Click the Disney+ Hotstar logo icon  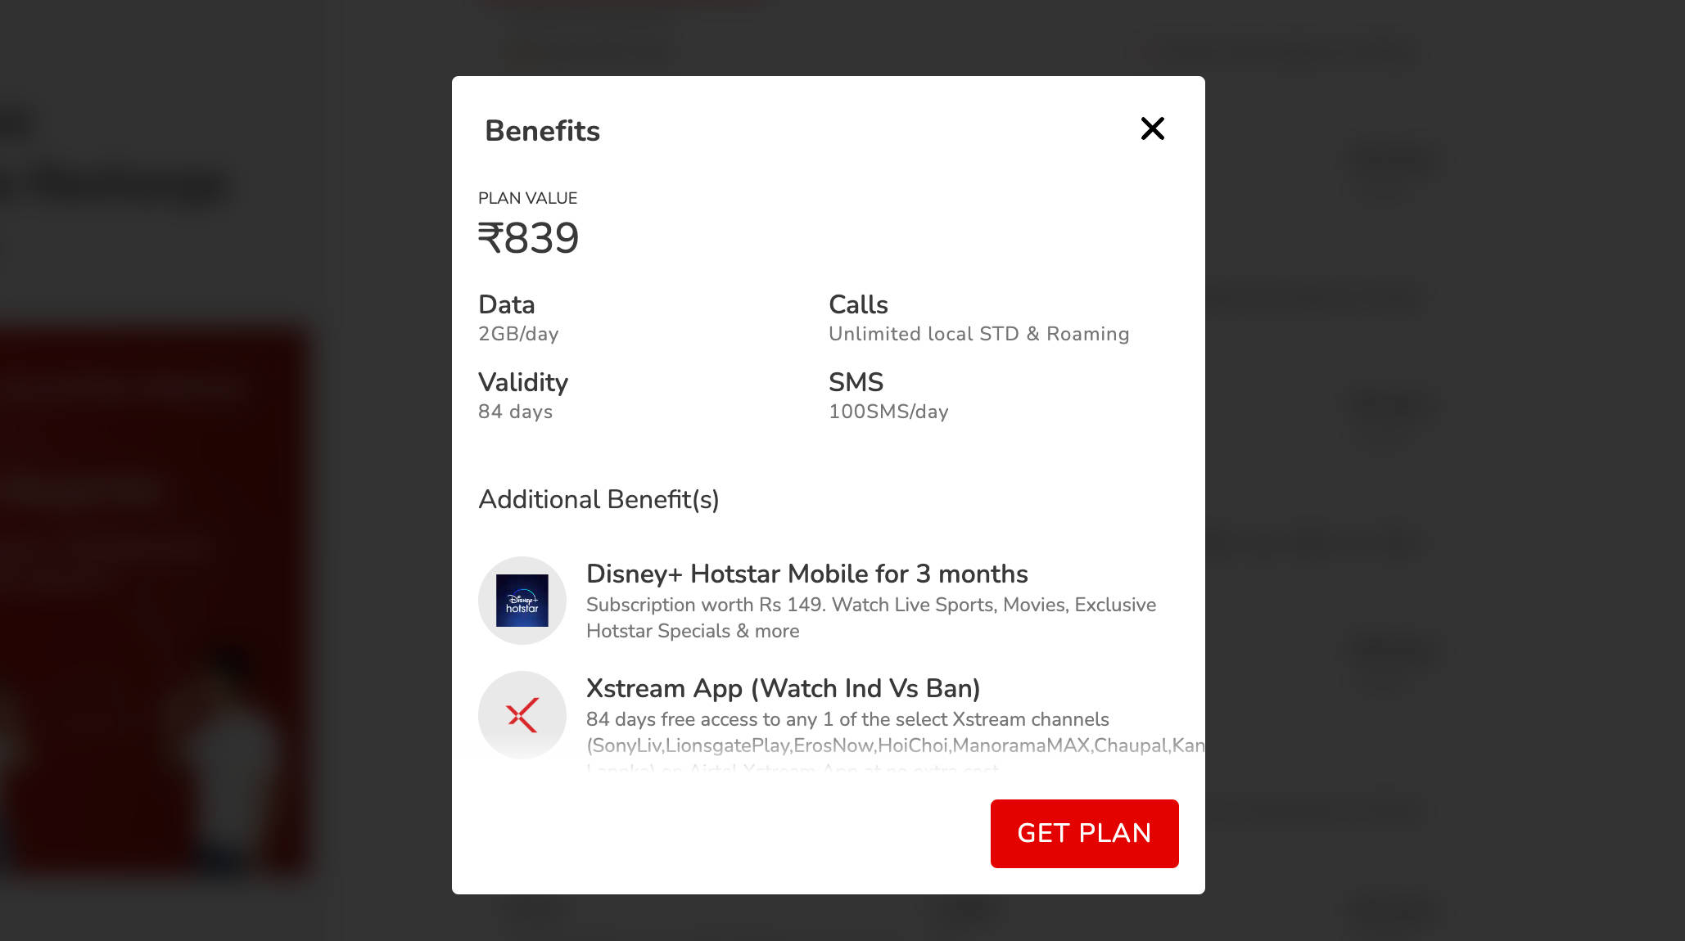click(522, 601)
